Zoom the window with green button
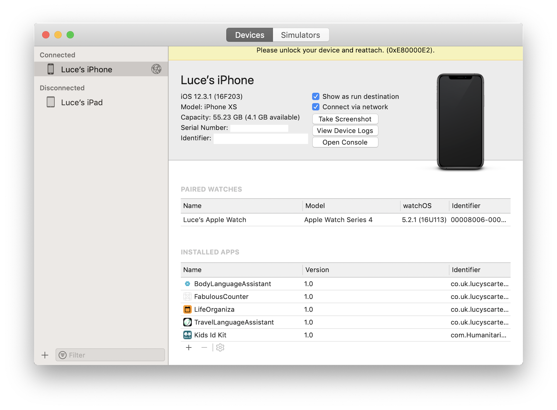 pos(70,35)
